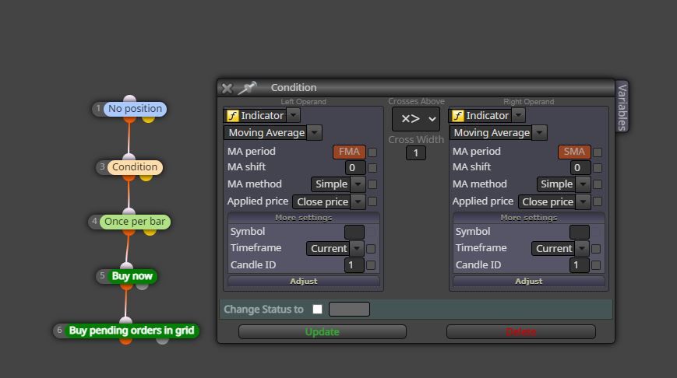Open the right operand Indicator type dropdown

pyautogui.click(x=519, y=115)
